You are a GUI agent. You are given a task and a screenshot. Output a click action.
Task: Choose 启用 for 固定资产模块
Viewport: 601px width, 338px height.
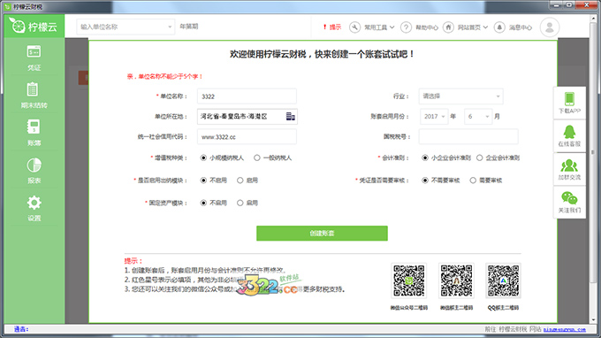coord(240,203)
